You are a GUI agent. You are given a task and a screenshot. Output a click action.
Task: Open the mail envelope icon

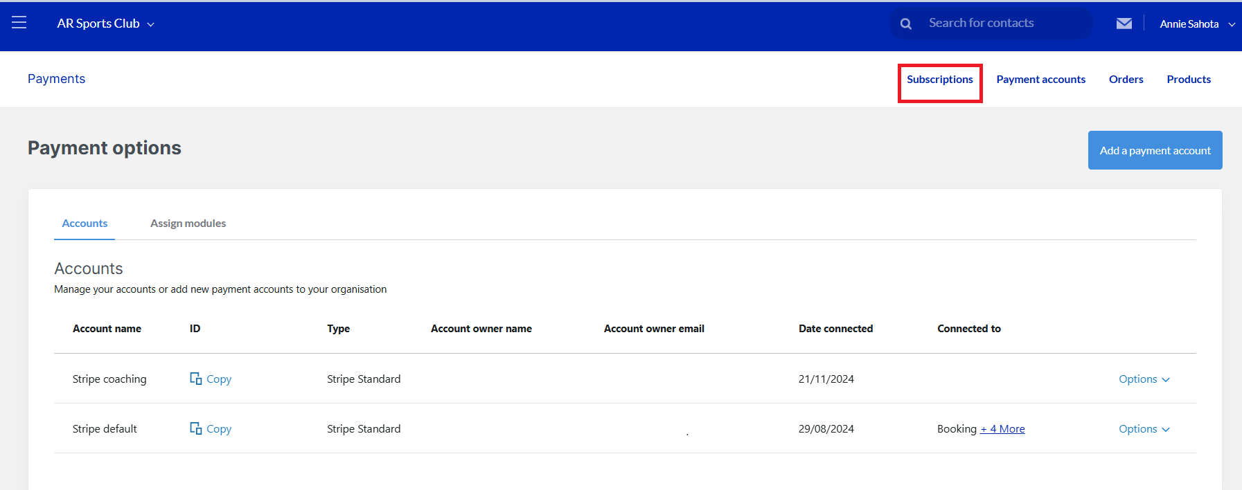pos(1124,24)
